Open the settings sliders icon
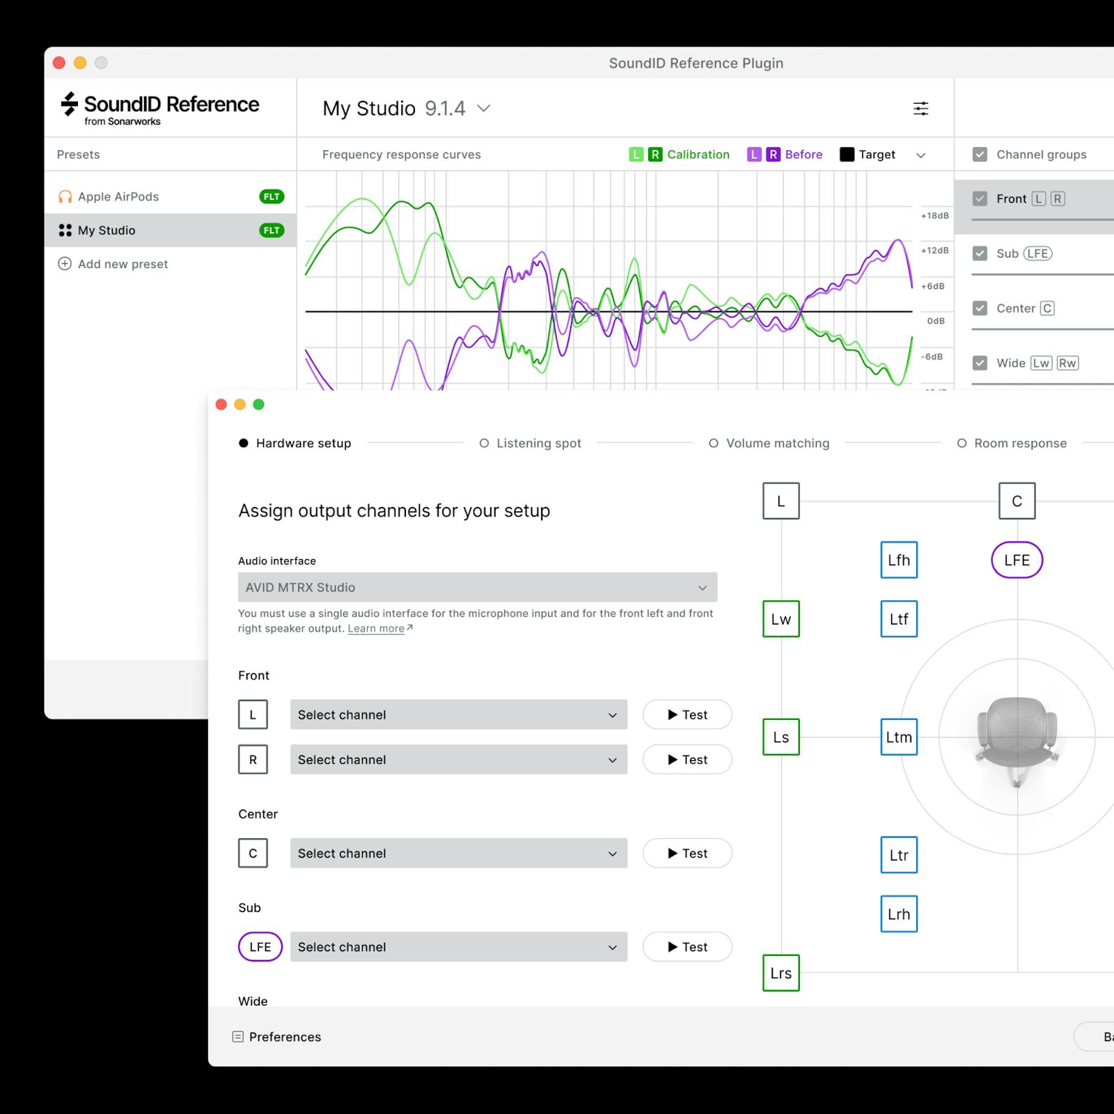Viewport: 1114px width, 1114px height. pyautogui.click(x=920, y=109)
